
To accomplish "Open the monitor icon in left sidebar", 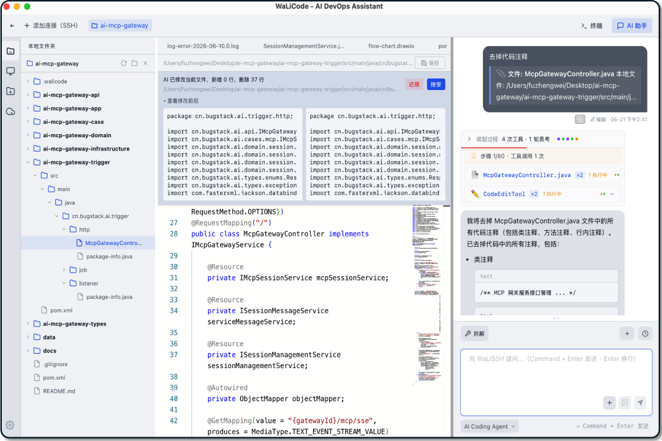I will pos(10,71).
